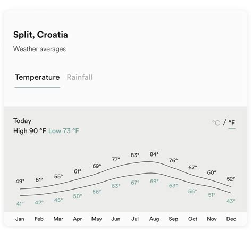Click the Weather averages subtitle
This screenshot has width=252, height=230.
coord(39,49)
